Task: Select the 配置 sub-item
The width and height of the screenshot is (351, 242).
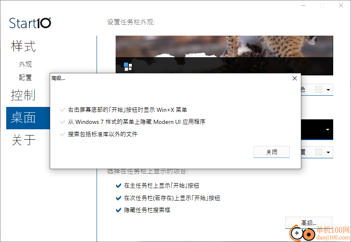Action: tap(25, 77)
